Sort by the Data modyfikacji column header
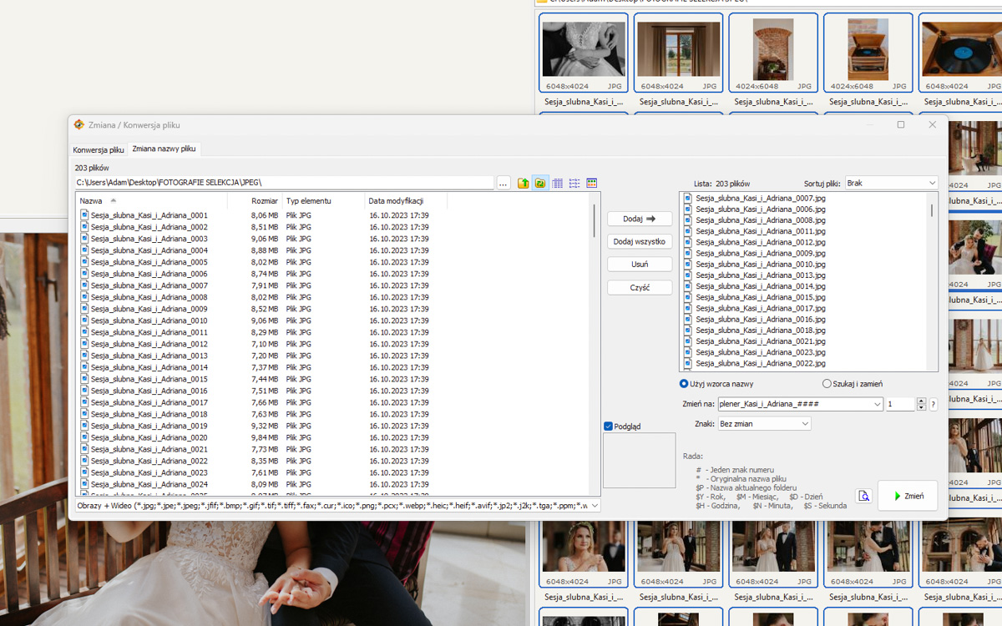Viewport: 1002px width, 626px height. coord(406,201)
